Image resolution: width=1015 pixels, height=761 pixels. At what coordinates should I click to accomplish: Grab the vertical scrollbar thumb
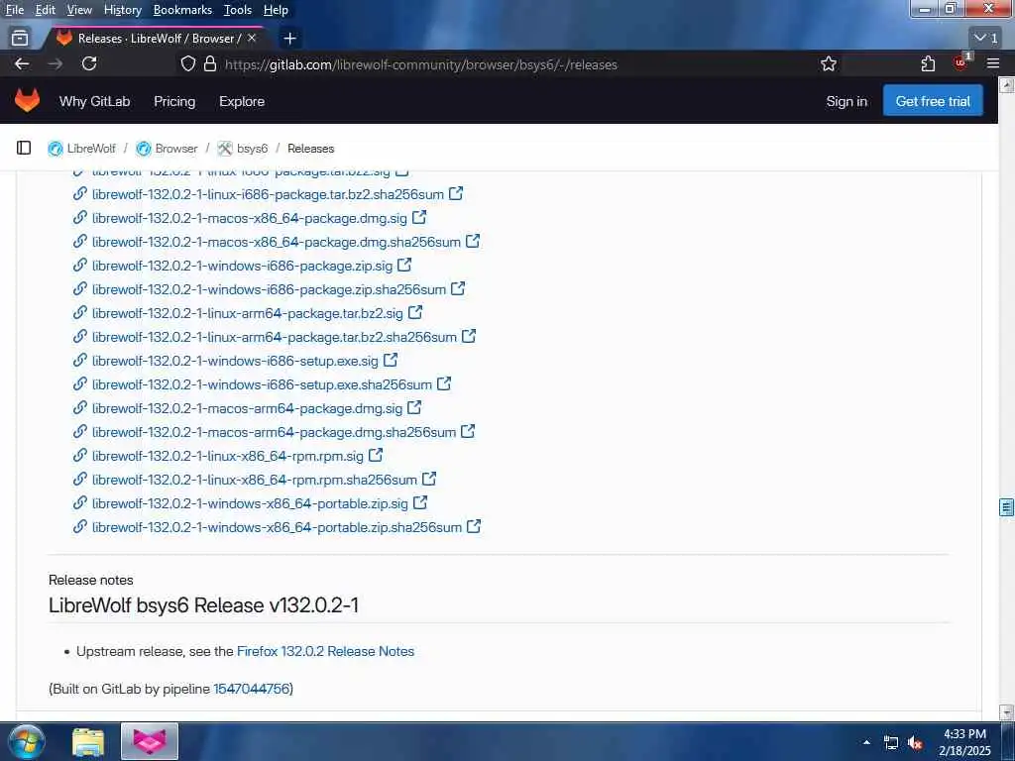pos(1007,507)
